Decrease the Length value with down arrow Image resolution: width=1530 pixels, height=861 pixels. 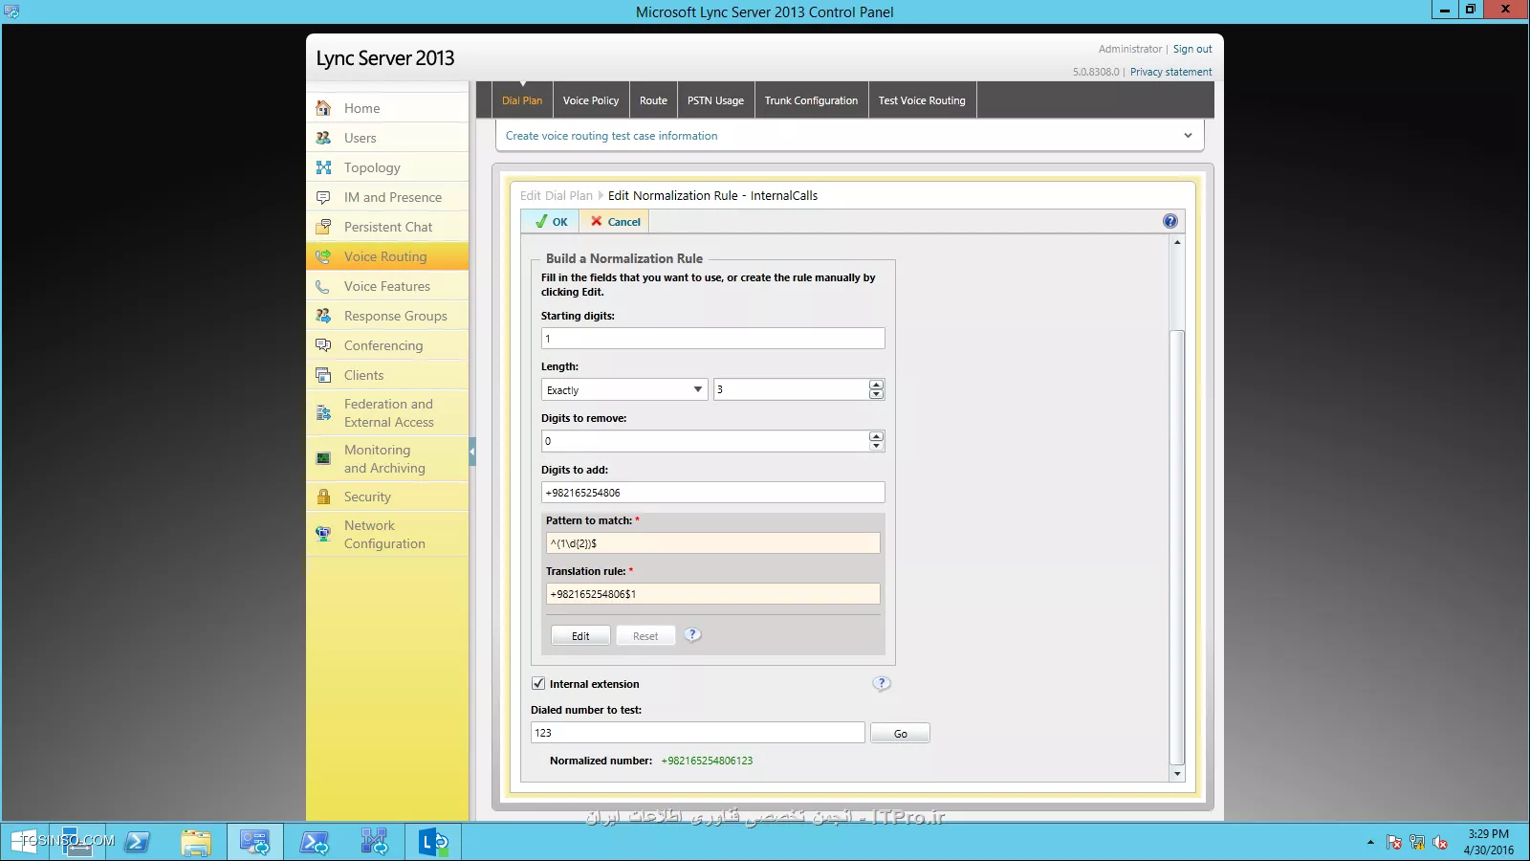coord(876,394)
